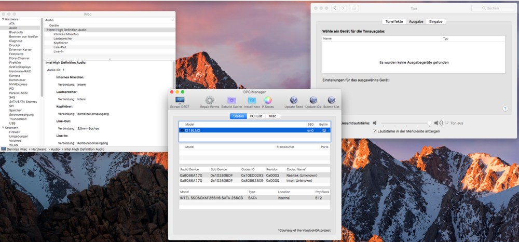
Task: Click forward arrow in Ton window
Action: point(343,8)
